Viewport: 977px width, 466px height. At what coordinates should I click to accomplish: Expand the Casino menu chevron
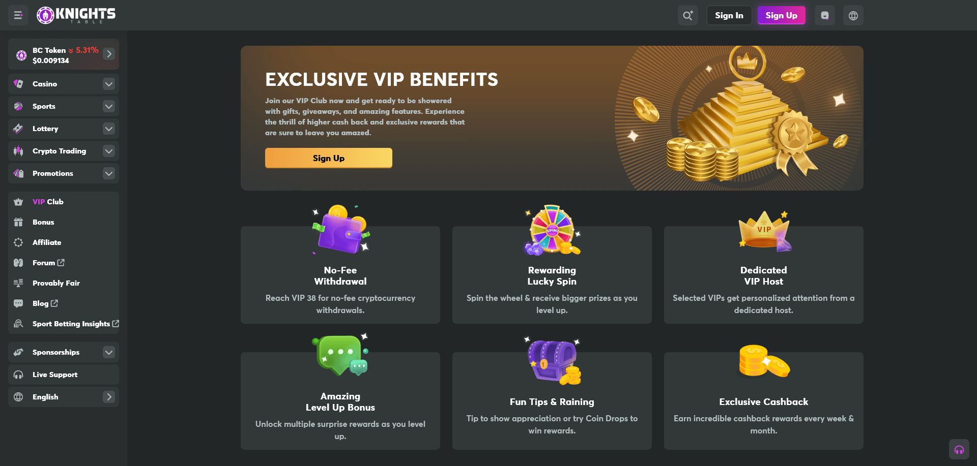[x=109, y=84]
